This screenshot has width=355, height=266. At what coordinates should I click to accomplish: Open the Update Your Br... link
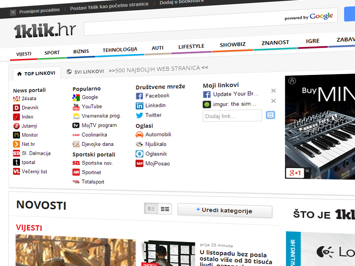236,94
